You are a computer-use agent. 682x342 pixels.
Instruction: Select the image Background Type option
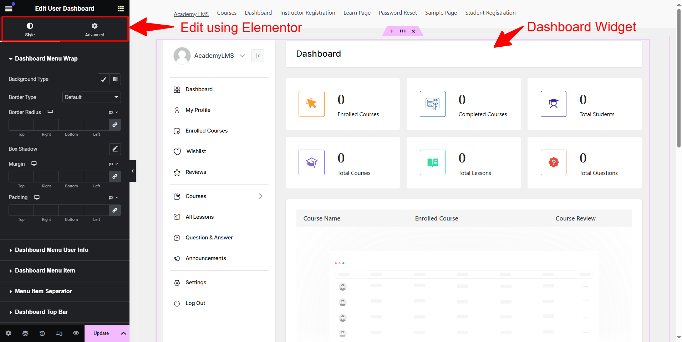pos(115,79)
